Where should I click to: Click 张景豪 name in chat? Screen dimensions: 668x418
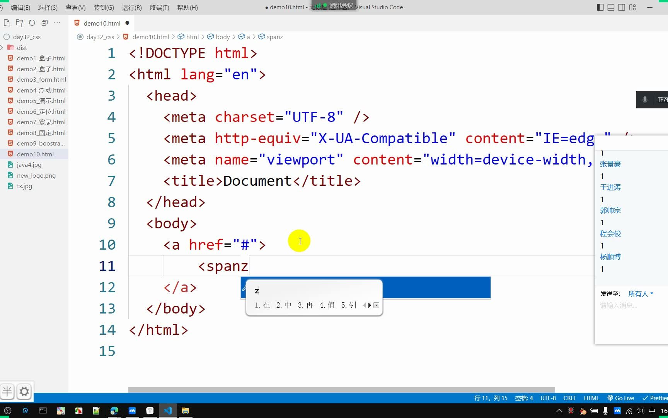click(610, 164)
